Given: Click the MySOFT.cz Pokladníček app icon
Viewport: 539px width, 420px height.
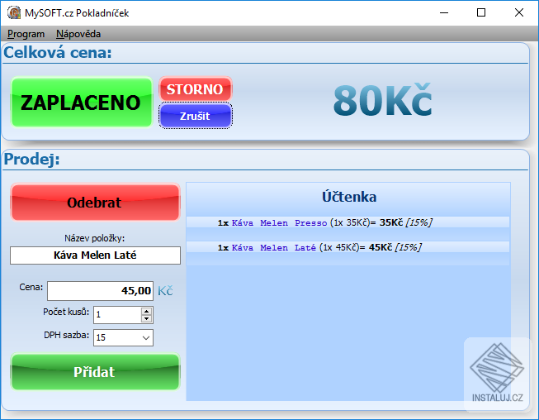Looking at the screenshot, I should tap(14, 12).
